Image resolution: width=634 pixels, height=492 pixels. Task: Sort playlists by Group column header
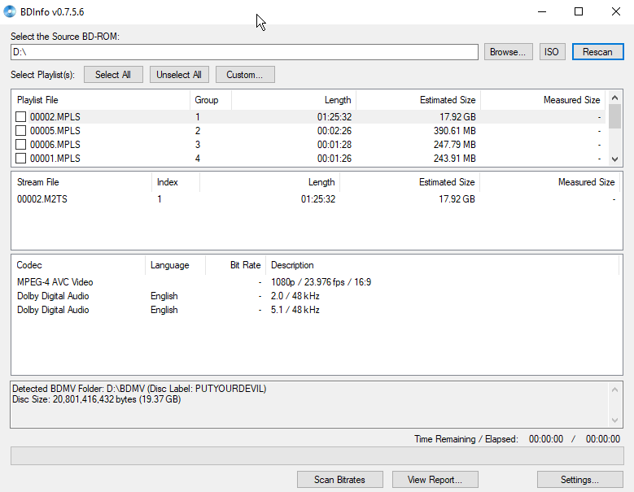click(210, 100)
